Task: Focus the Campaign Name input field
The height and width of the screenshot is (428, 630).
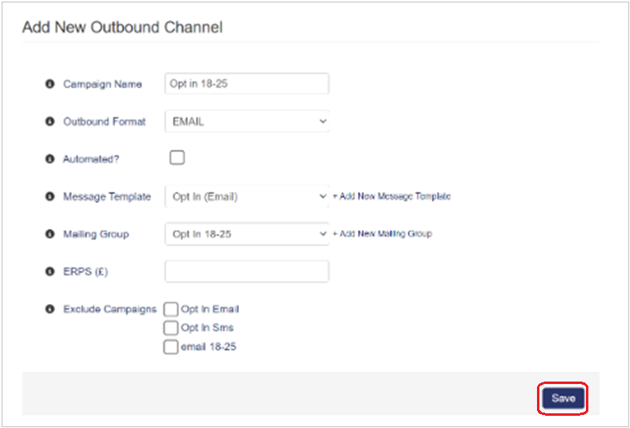Action: pyautogui.click(x=247, y=83)
